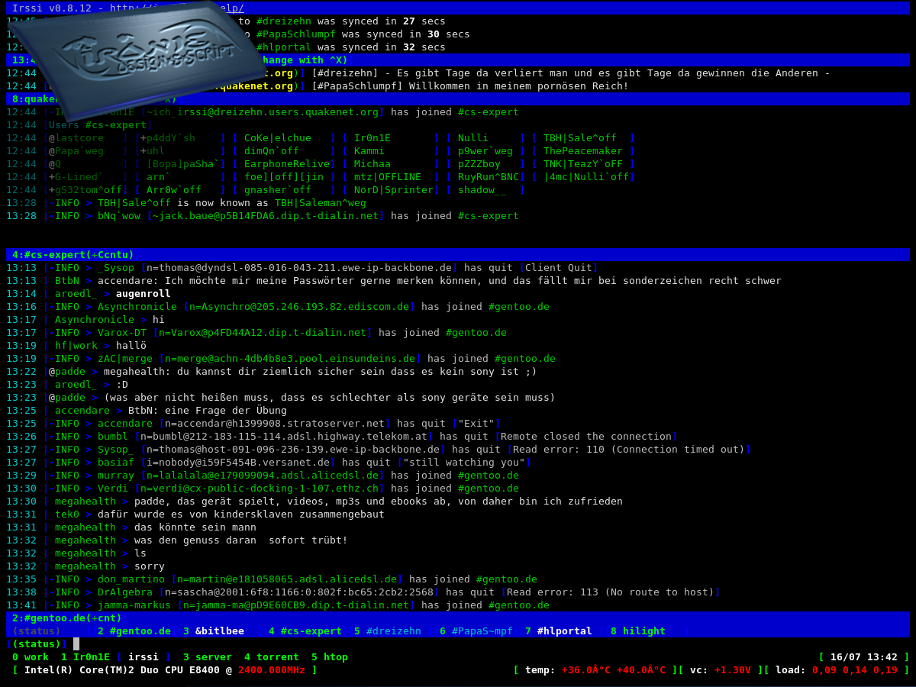Click the don_martino joined #gentoo.de line
Image resolution: width=916 pixels, height=687 pixels.
[x=272, y=579]
